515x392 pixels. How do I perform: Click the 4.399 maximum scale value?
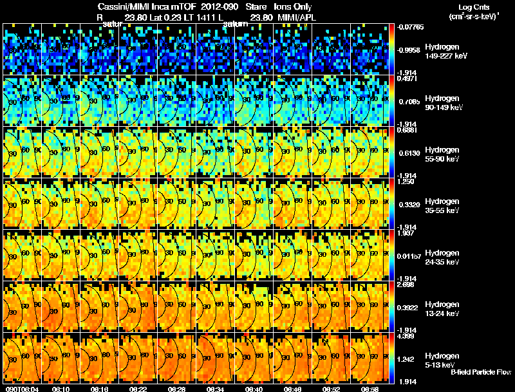coord(406,336)
